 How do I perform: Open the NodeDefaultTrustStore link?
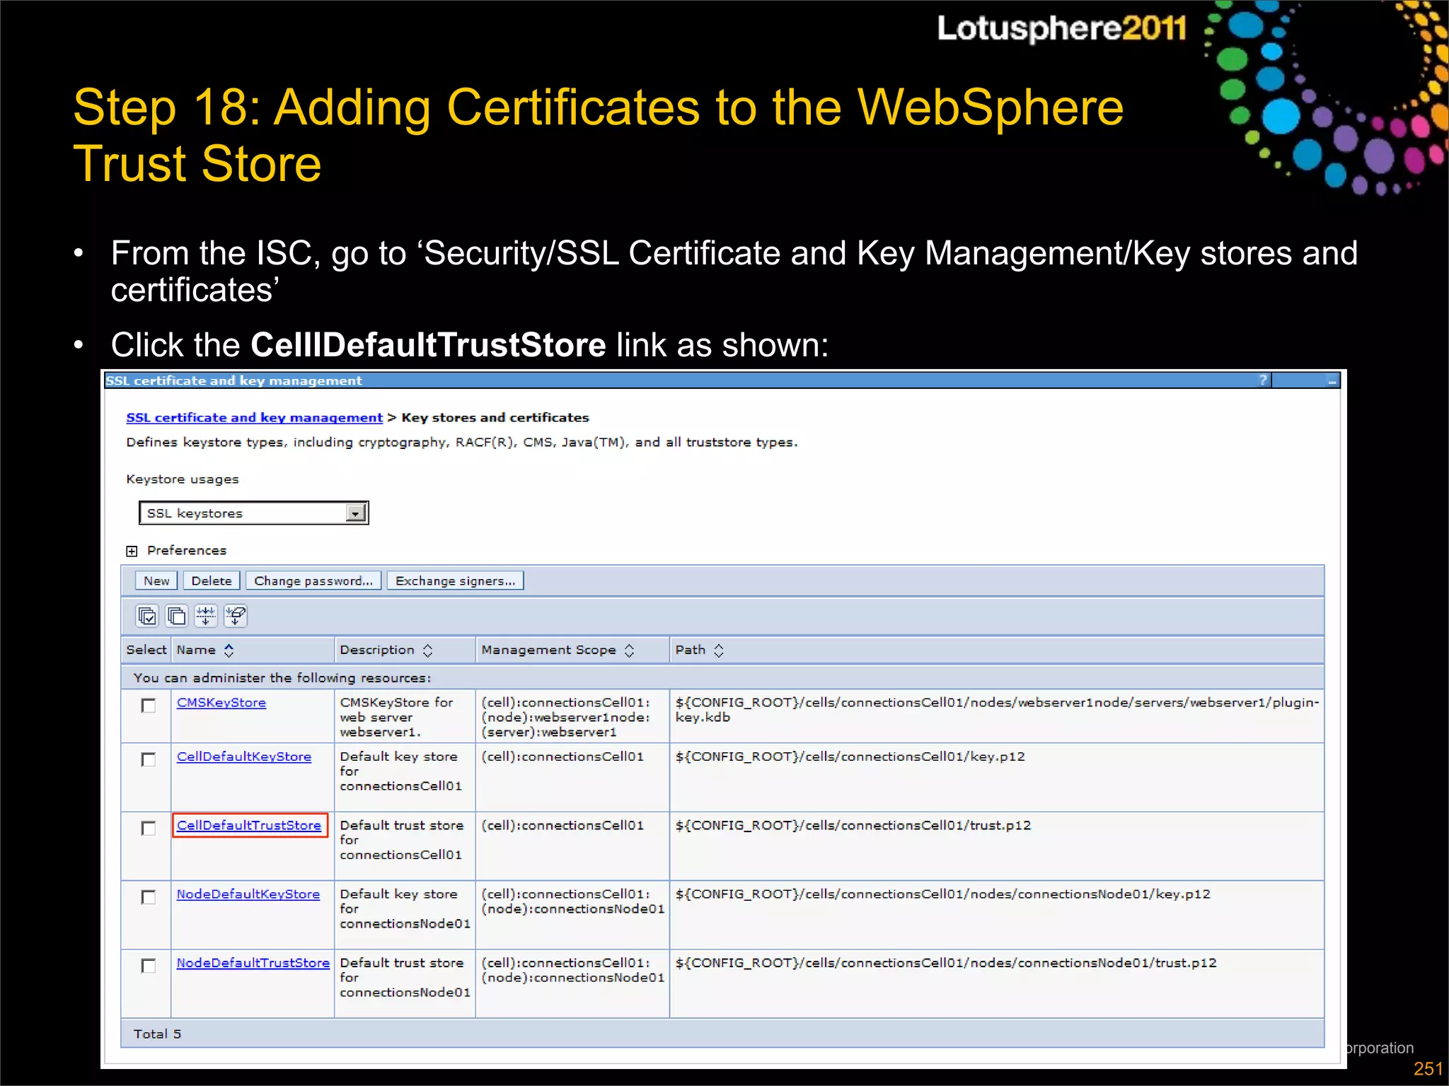tap(253, 963)
